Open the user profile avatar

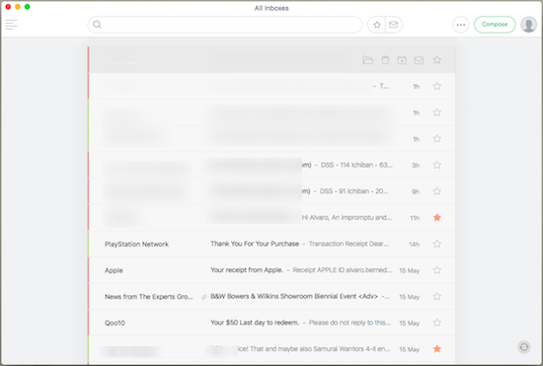click(528, 25)
